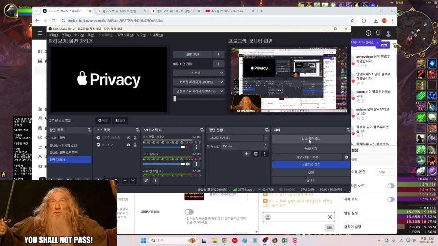Image resolution: width=438 pixels, height=246 pixels.
Task: Open the three-dot menu beside 화면 전환
Action: 219,55
